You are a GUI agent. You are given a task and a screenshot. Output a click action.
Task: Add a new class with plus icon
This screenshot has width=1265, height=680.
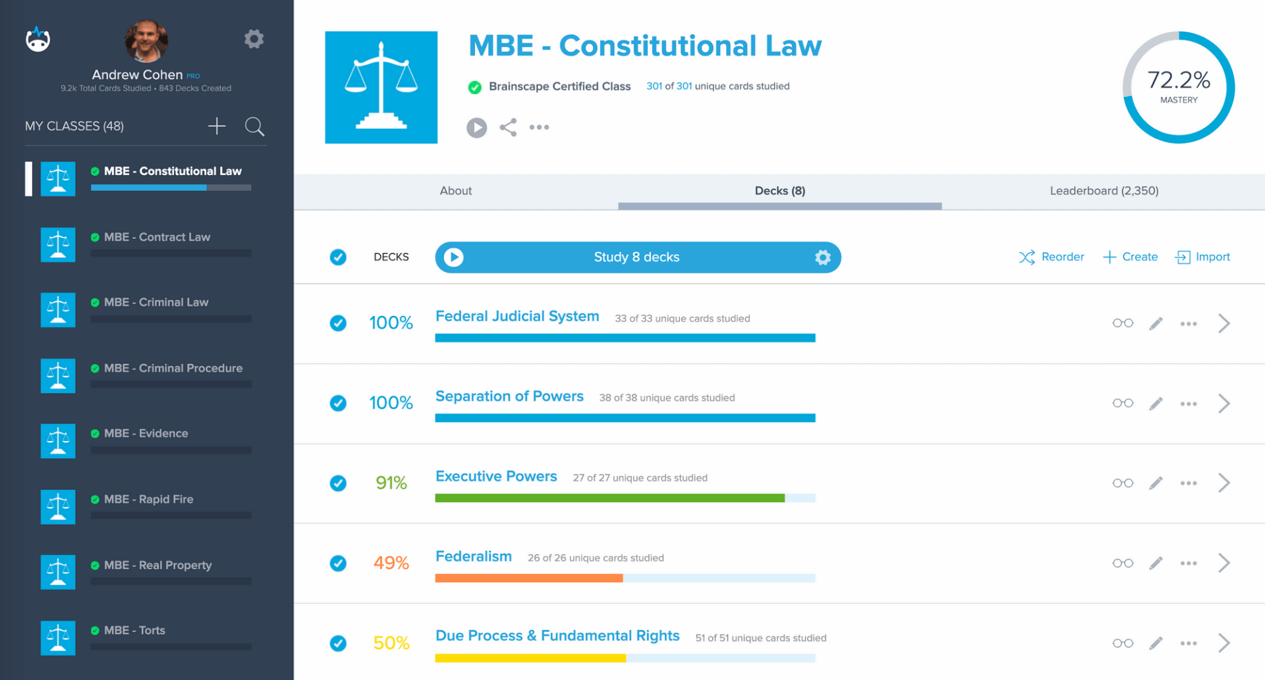tap(217, 126)
